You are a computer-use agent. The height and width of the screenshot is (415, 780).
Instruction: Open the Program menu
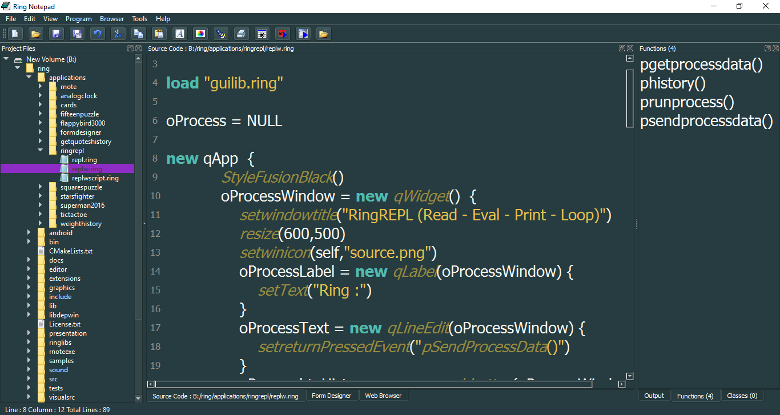pyautogui.click(x=78, y=19)
